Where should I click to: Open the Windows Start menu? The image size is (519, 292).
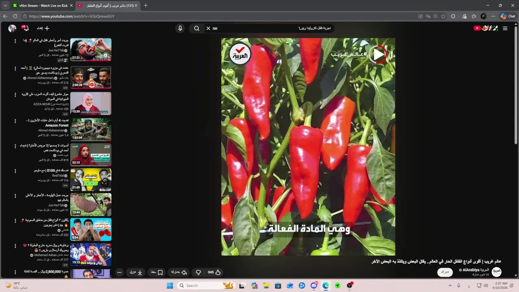coord(170,286)
